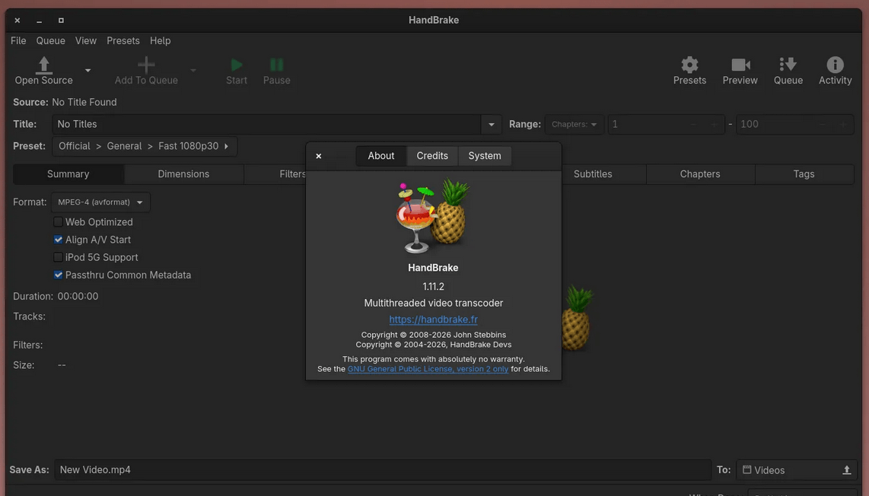Screen dimensions: 869x496
Task: Open the Range Chapters dropdown
Action: coord(575,124)
